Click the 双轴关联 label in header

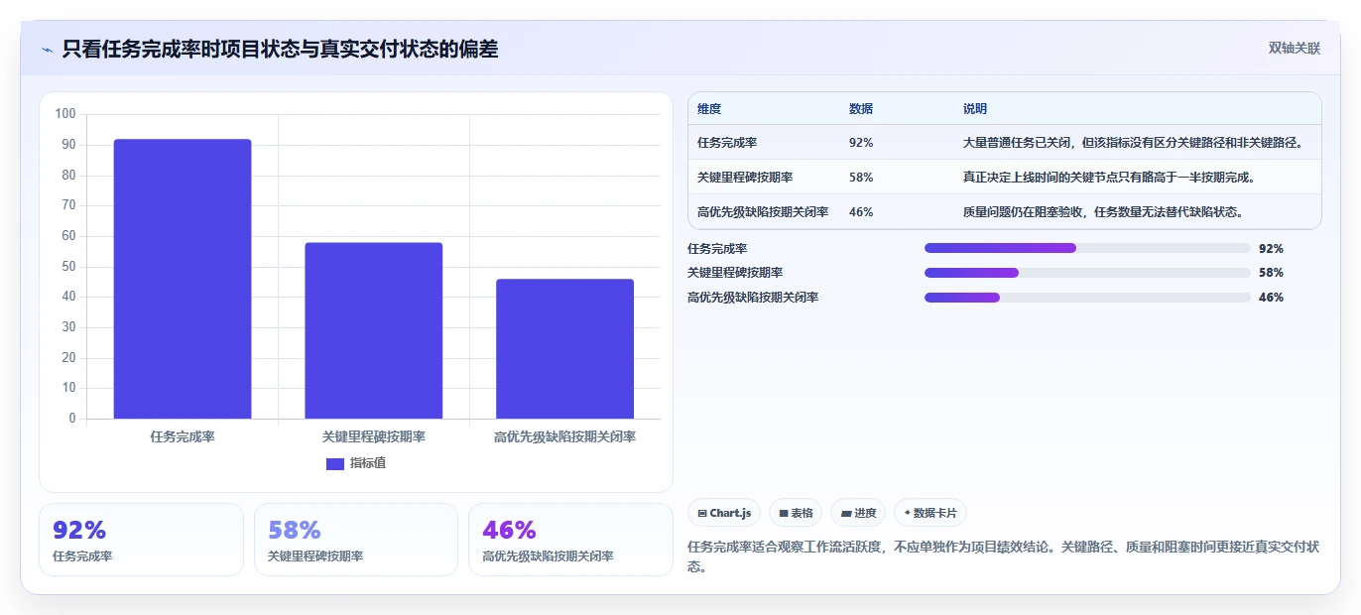click(1295, 48)
